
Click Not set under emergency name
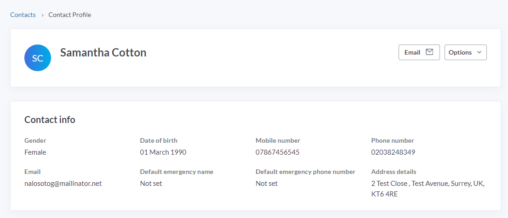pos(151,184)
